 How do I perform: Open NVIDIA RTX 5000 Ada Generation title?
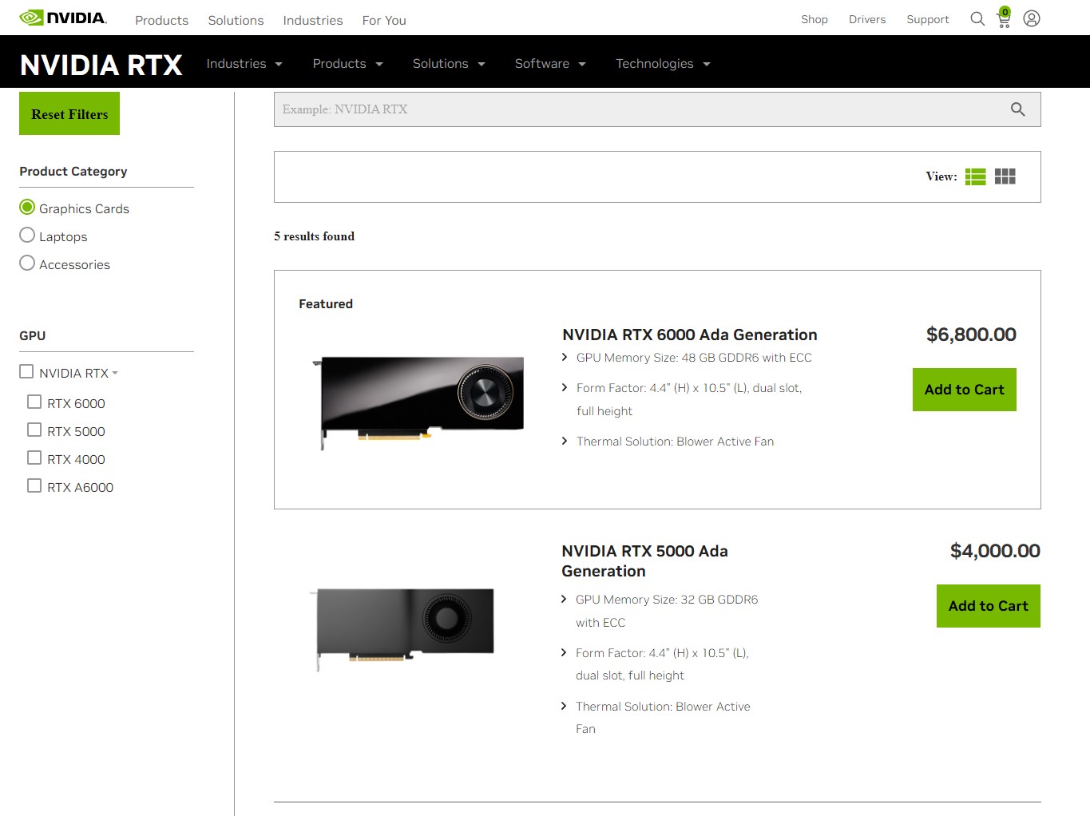(644, 561)
